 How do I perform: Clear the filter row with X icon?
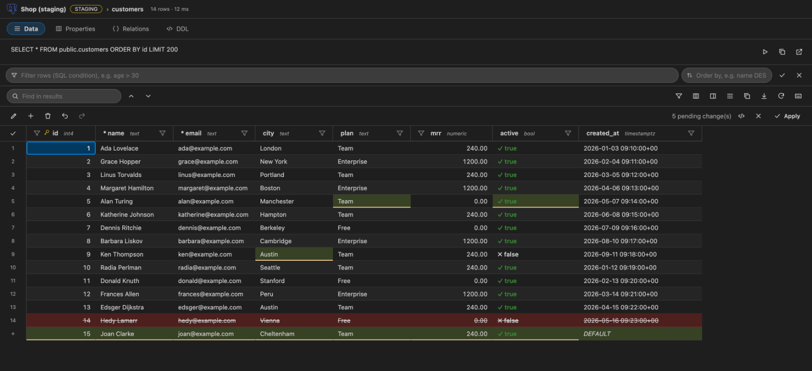click(x=799, y=76)
